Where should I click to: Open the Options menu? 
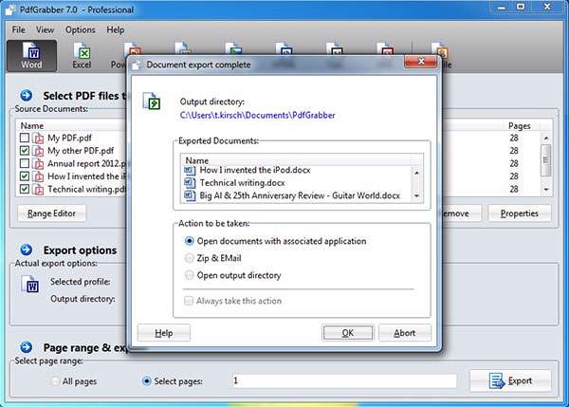pos(81,29)
